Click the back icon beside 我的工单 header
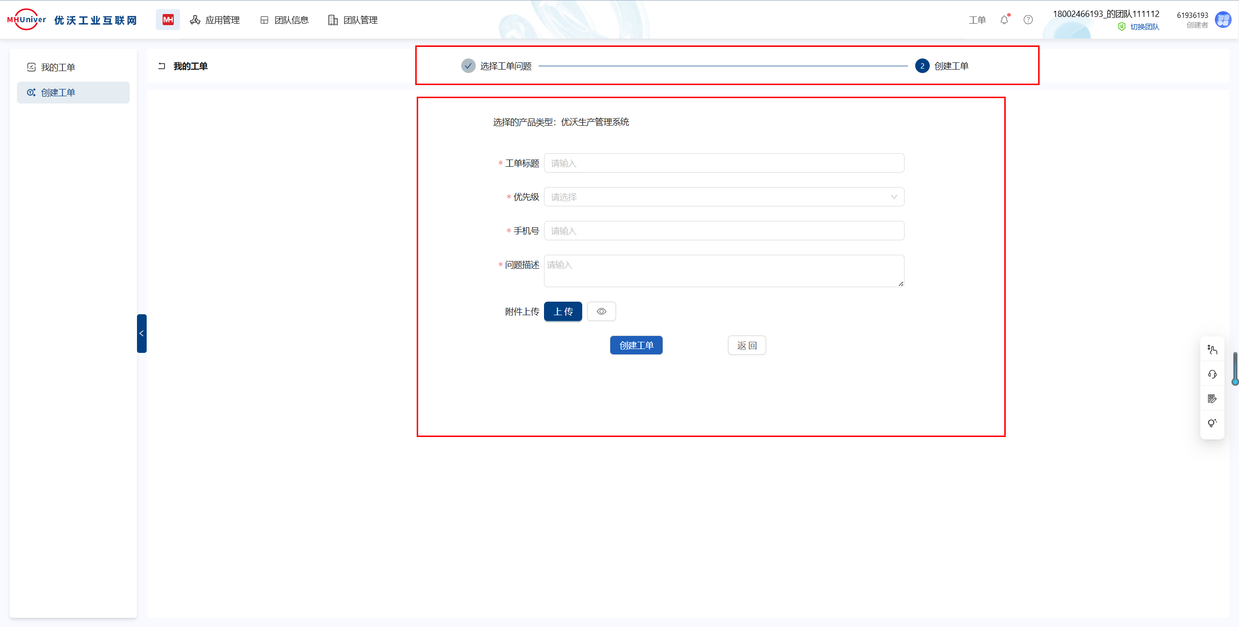Viewport: 1239px width, 627px height. click(162, 66)
